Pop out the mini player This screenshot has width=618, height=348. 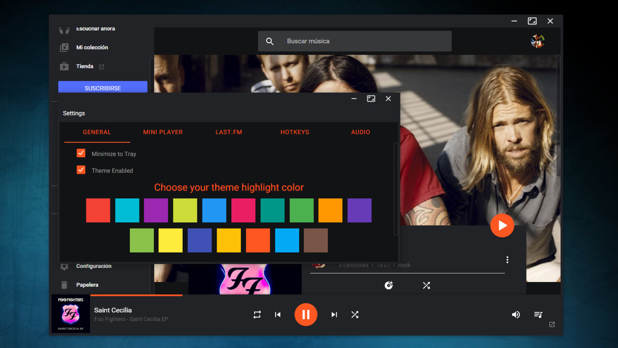pos(551,324)
